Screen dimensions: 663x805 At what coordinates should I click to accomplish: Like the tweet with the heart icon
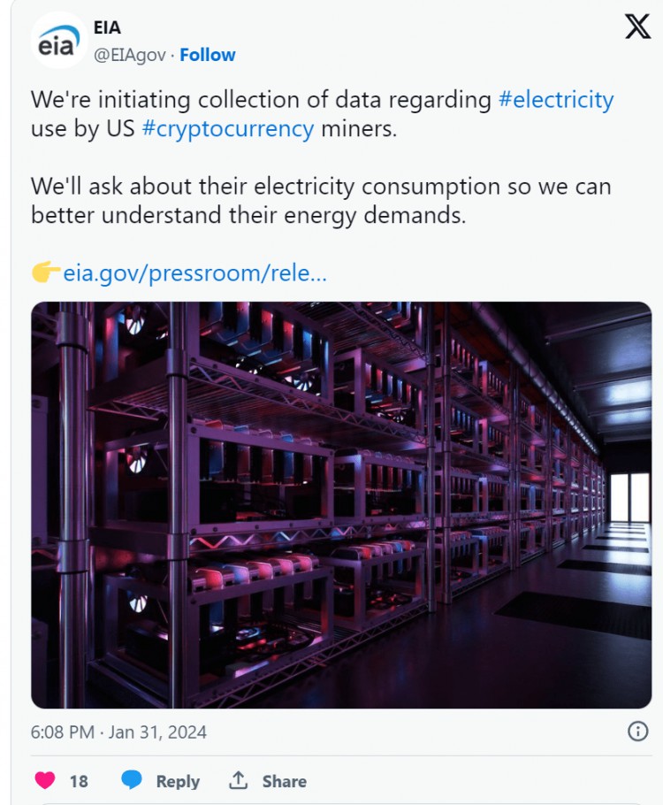pos(45,780)
